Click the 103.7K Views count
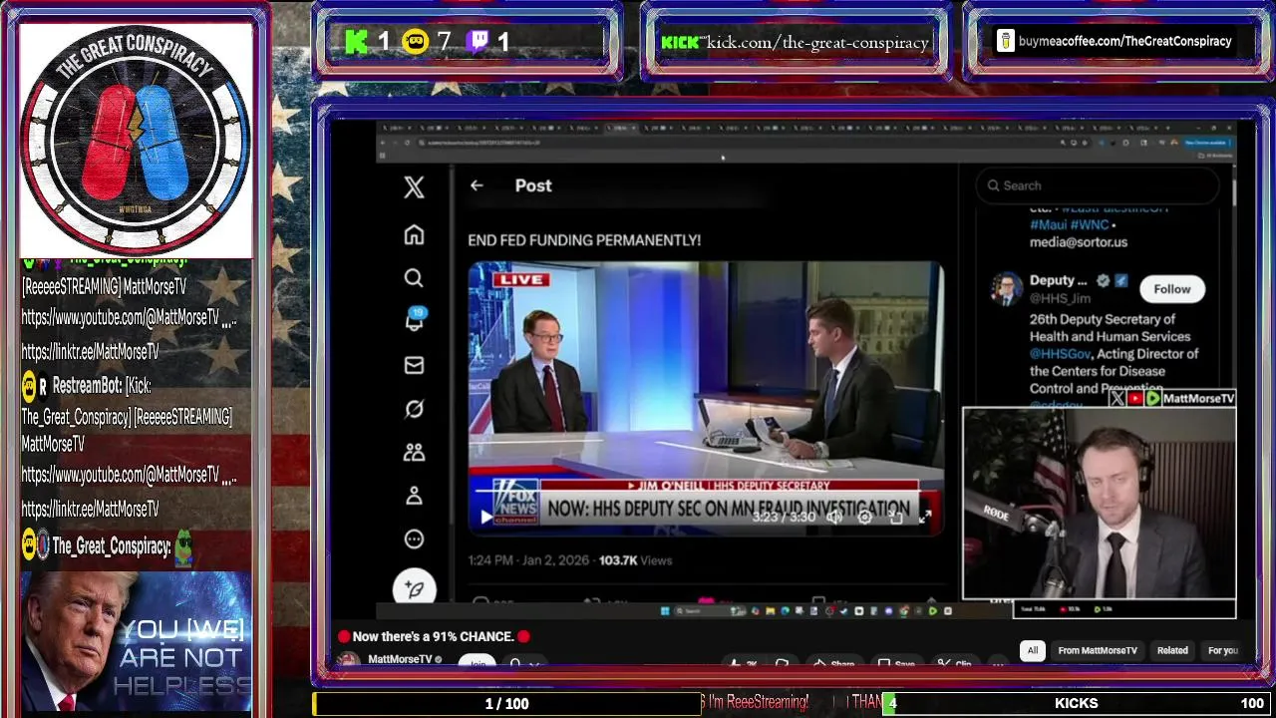Image resolution: width=1276 pixels, height=718 pixels. point(635,560)
